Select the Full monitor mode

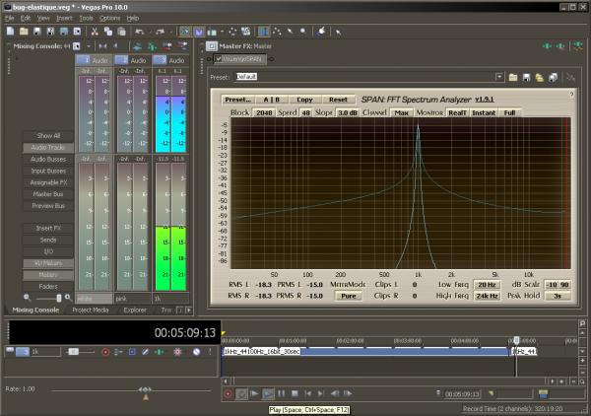509,112
